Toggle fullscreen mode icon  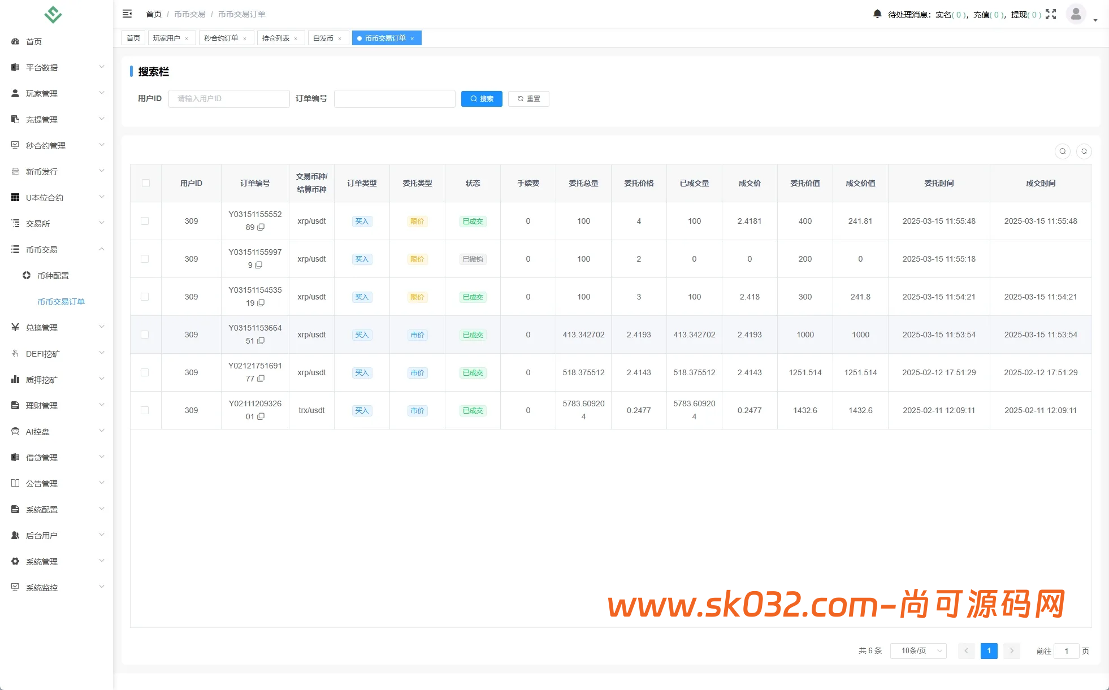(x=1051, y=14)
